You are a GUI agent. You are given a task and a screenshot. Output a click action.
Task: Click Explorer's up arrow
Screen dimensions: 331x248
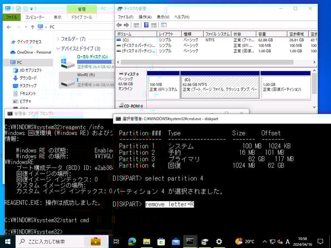pyautogui.click(x=33, y=27)
